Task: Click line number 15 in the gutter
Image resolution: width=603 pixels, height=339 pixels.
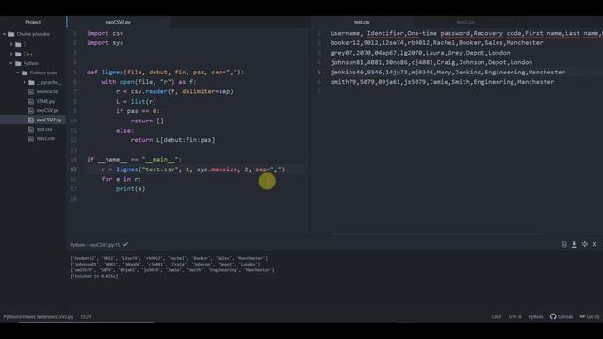Action: [x=73, y=169]
